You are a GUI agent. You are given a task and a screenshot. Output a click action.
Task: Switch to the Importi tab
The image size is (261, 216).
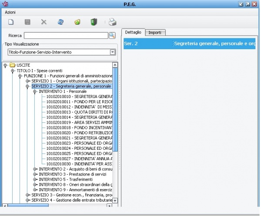[155, 33]
